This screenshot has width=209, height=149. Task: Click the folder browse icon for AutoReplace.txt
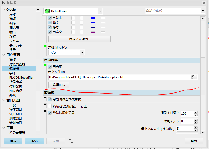point(194,77)
